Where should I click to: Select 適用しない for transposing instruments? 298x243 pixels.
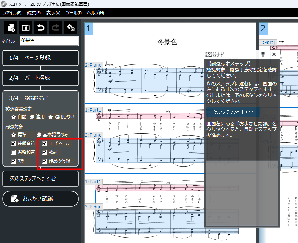pyautogui.click(x=51, y=117)
